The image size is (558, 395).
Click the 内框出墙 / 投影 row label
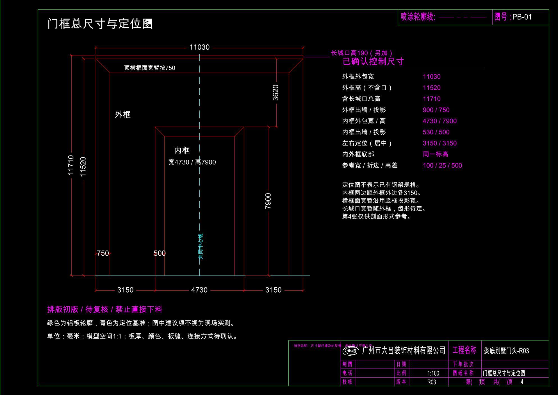pos(364,132)
